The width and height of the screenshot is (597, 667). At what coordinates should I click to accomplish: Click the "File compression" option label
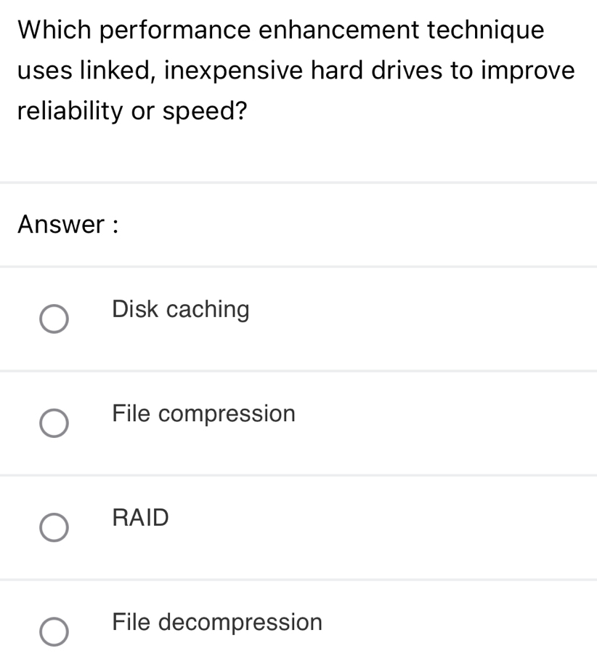(204, 414)
